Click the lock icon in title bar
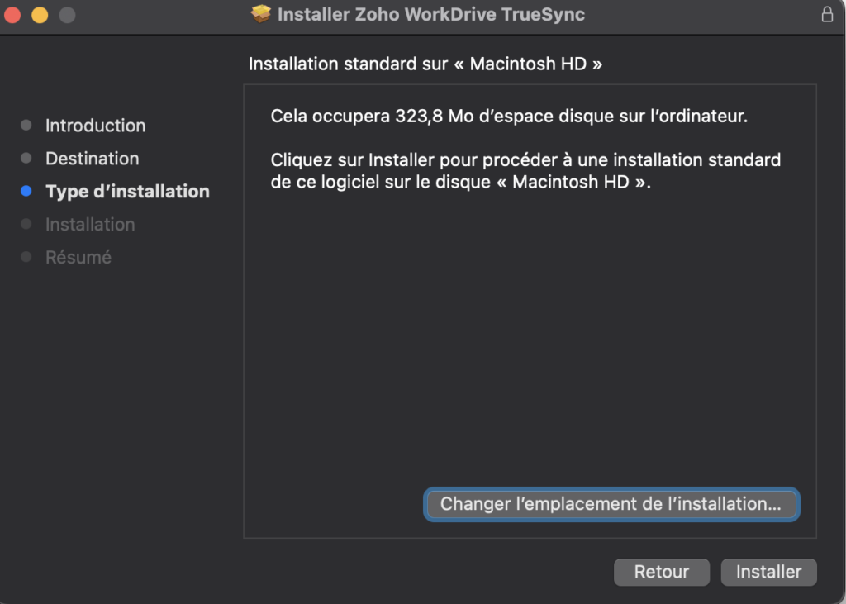 (827, 15)
